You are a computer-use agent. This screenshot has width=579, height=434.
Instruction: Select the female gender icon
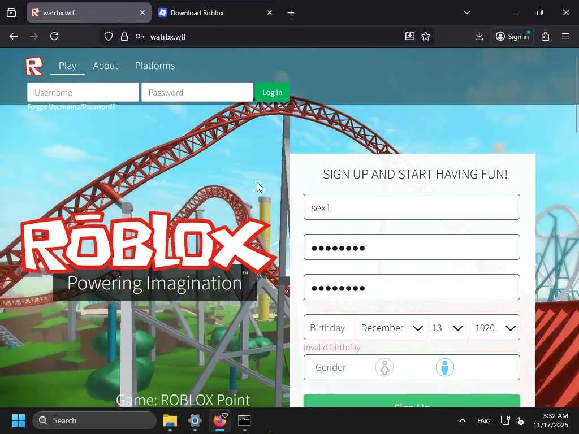click(x=384, y=367)
